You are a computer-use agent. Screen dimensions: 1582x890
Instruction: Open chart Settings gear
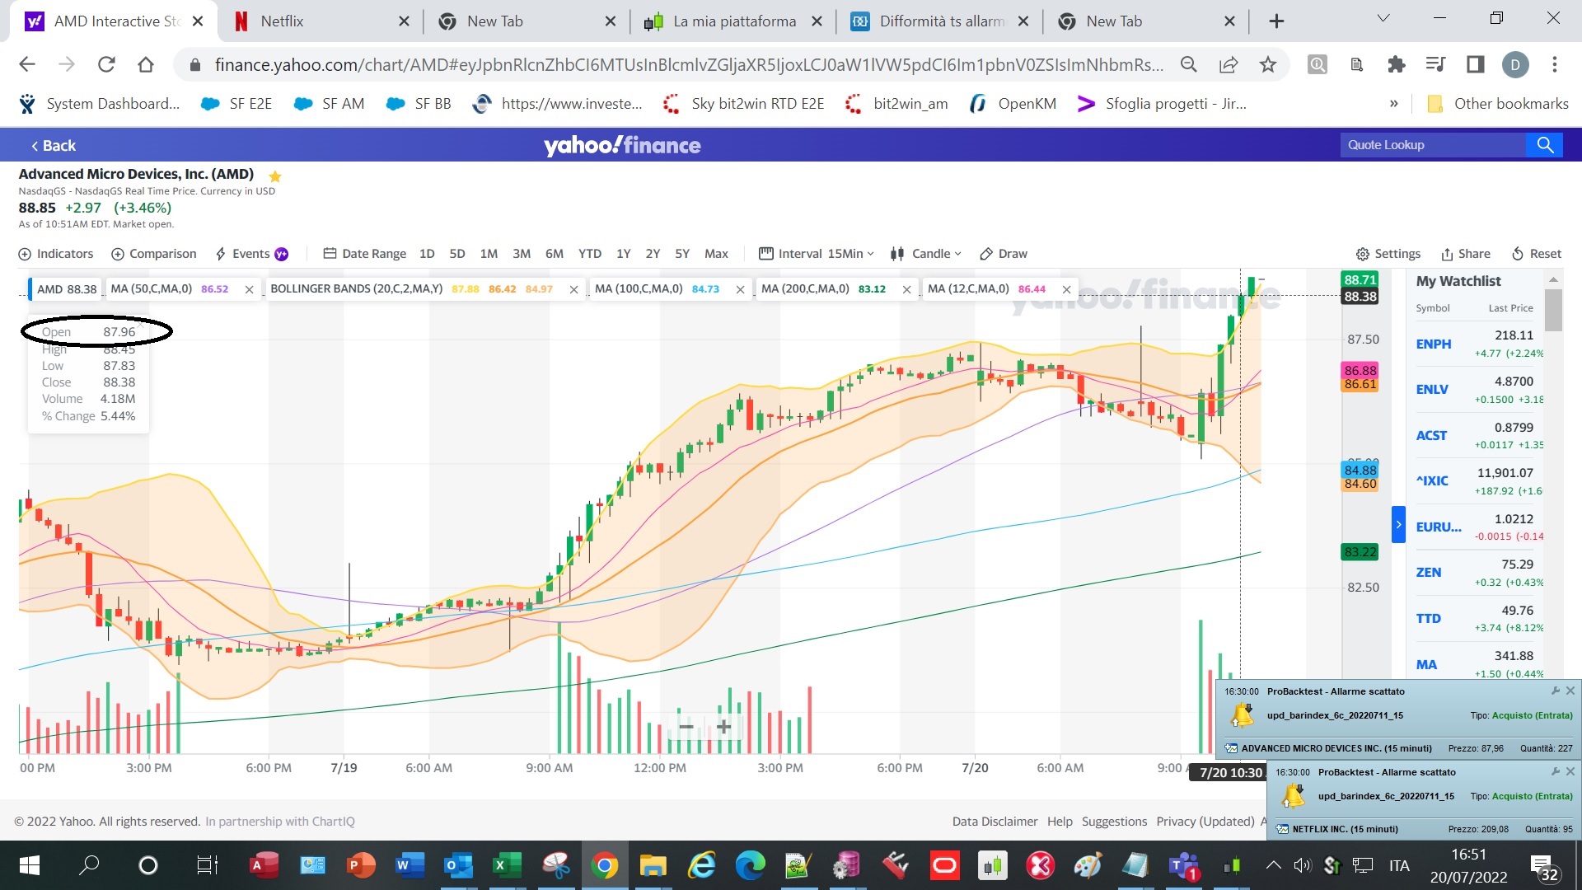[1388, 254]
